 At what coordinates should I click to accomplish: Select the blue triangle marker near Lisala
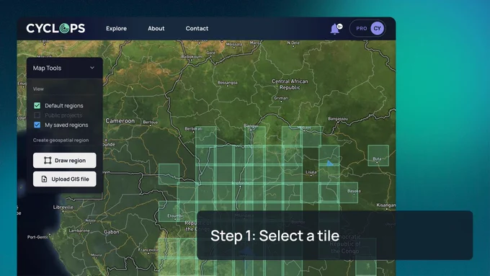pyautogui.click(x=330, y=163)
